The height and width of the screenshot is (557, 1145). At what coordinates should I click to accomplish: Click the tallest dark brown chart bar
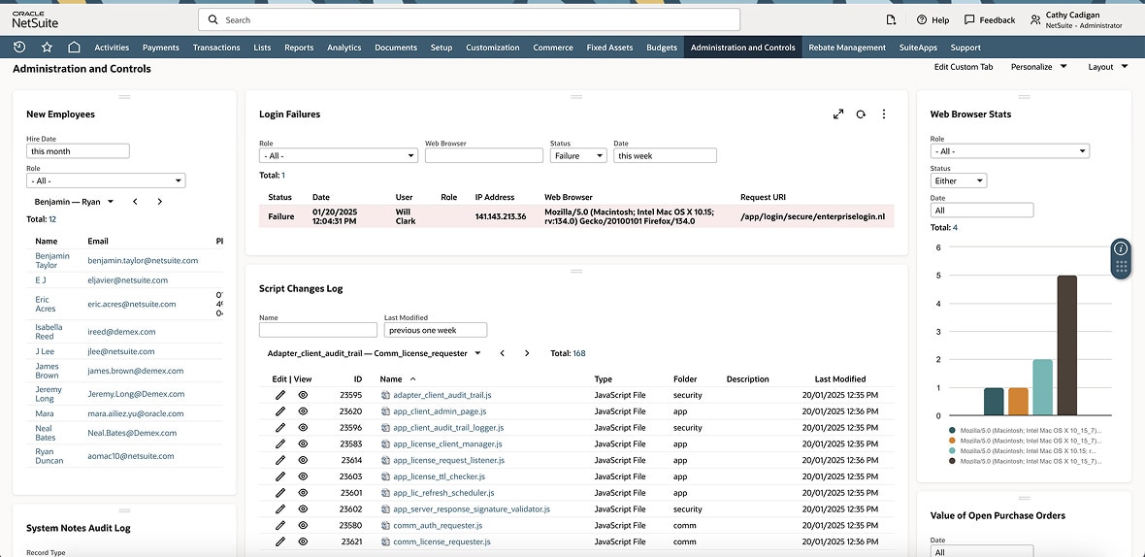[x=1066, y=345]
